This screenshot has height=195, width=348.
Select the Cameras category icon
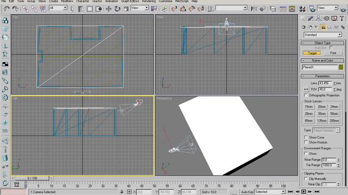323,28
